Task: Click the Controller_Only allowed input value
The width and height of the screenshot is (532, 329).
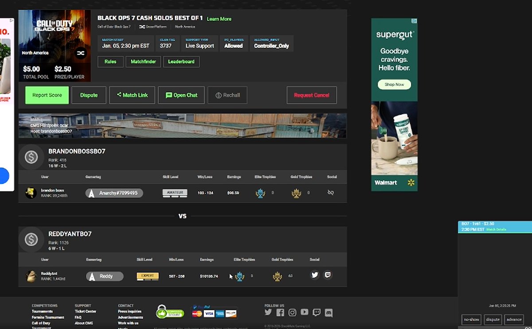Action: coord(271,46)
